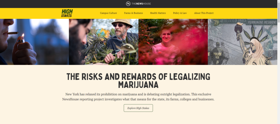The height and width of the screenshot is (124, 280).
Task: Click the High Stakes logo
Action: (67, 13)
